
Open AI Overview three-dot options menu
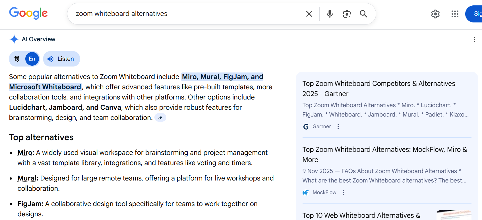click(474, 40)
